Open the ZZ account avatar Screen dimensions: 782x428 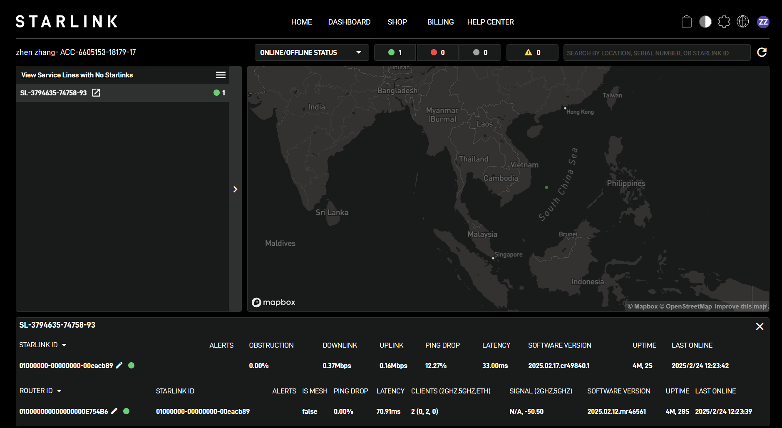click(763, 22)
